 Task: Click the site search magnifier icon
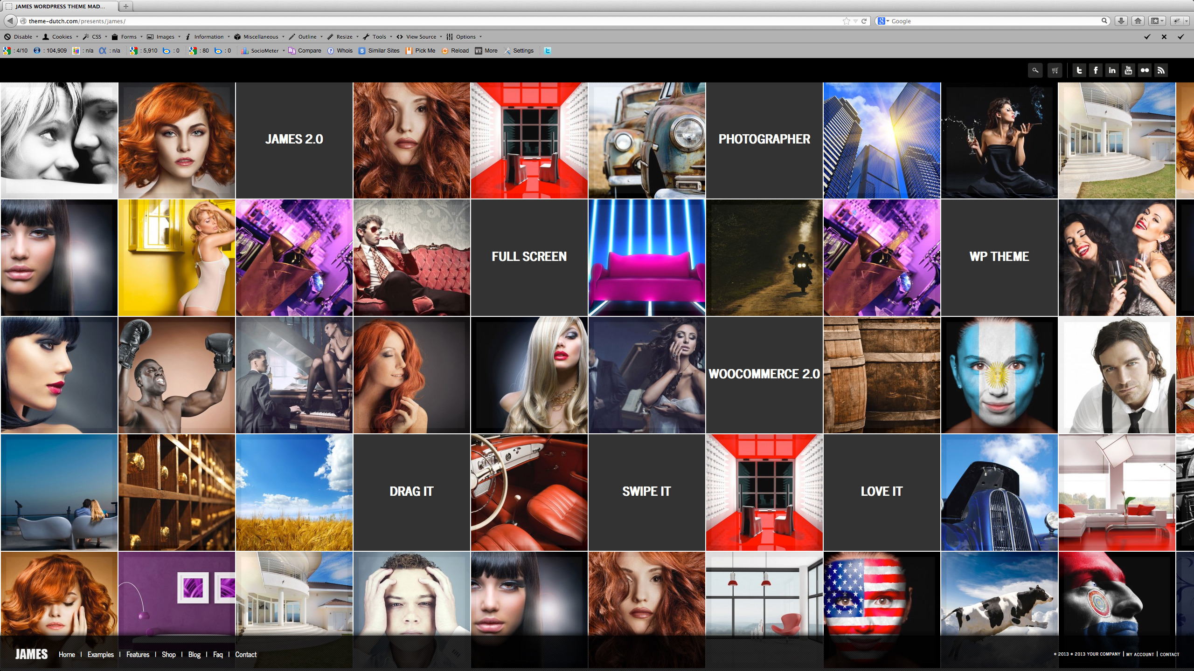tap(1035, 70)
